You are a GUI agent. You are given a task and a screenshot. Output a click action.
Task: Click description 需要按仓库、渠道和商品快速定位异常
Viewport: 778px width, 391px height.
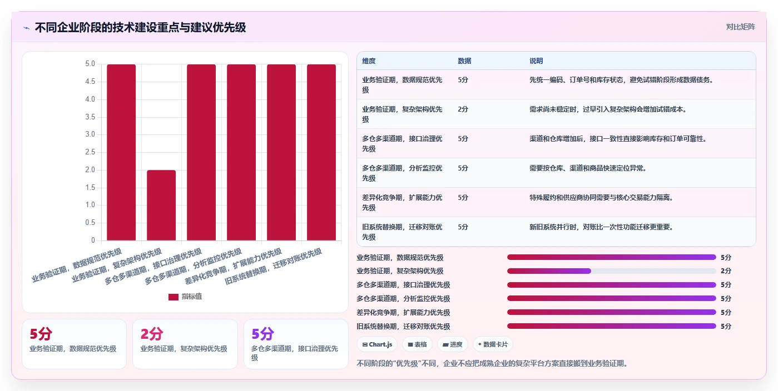click(x=588, y=168)
